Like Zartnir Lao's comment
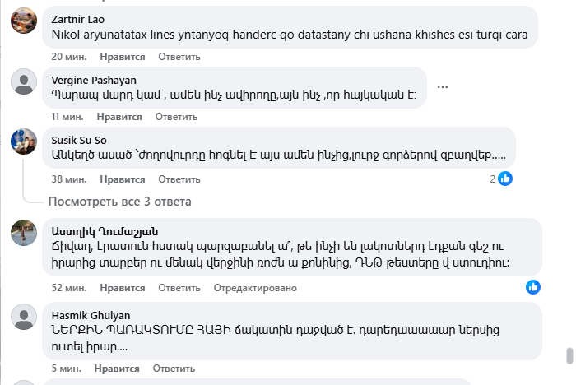Image resolution: width=576 pixels, height=385 pixels. pos(123,57)
